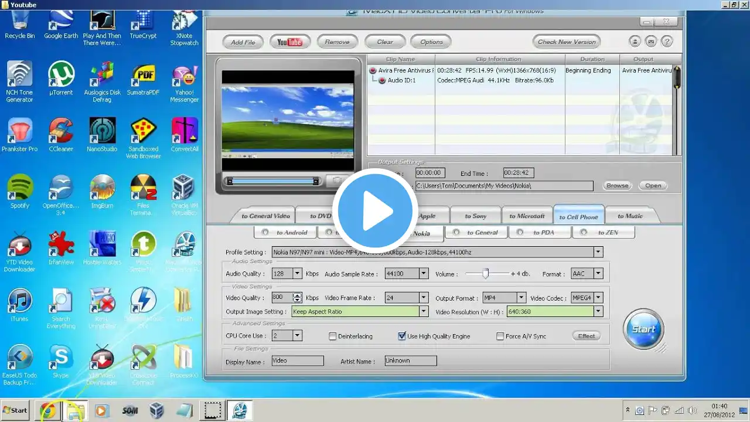Open the iTunes desktop icon

19,305
